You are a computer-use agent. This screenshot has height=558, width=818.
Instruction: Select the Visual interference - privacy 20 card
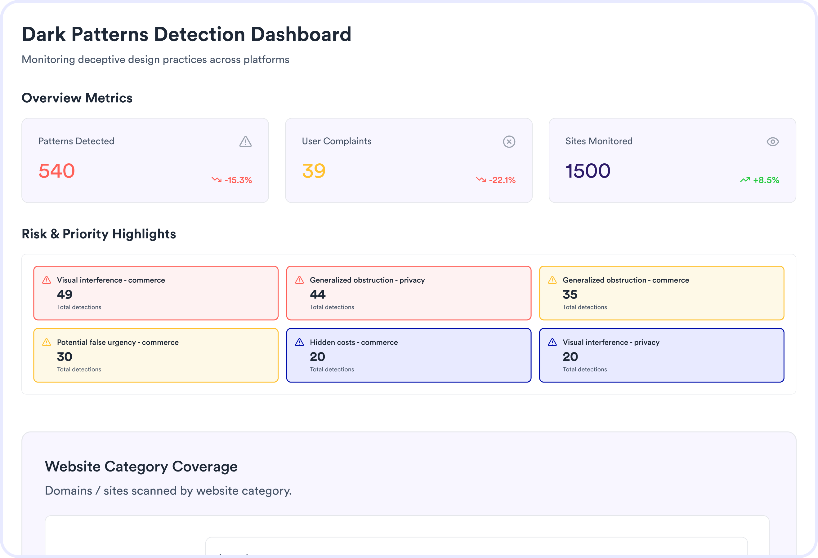click(x=661, y=355)
